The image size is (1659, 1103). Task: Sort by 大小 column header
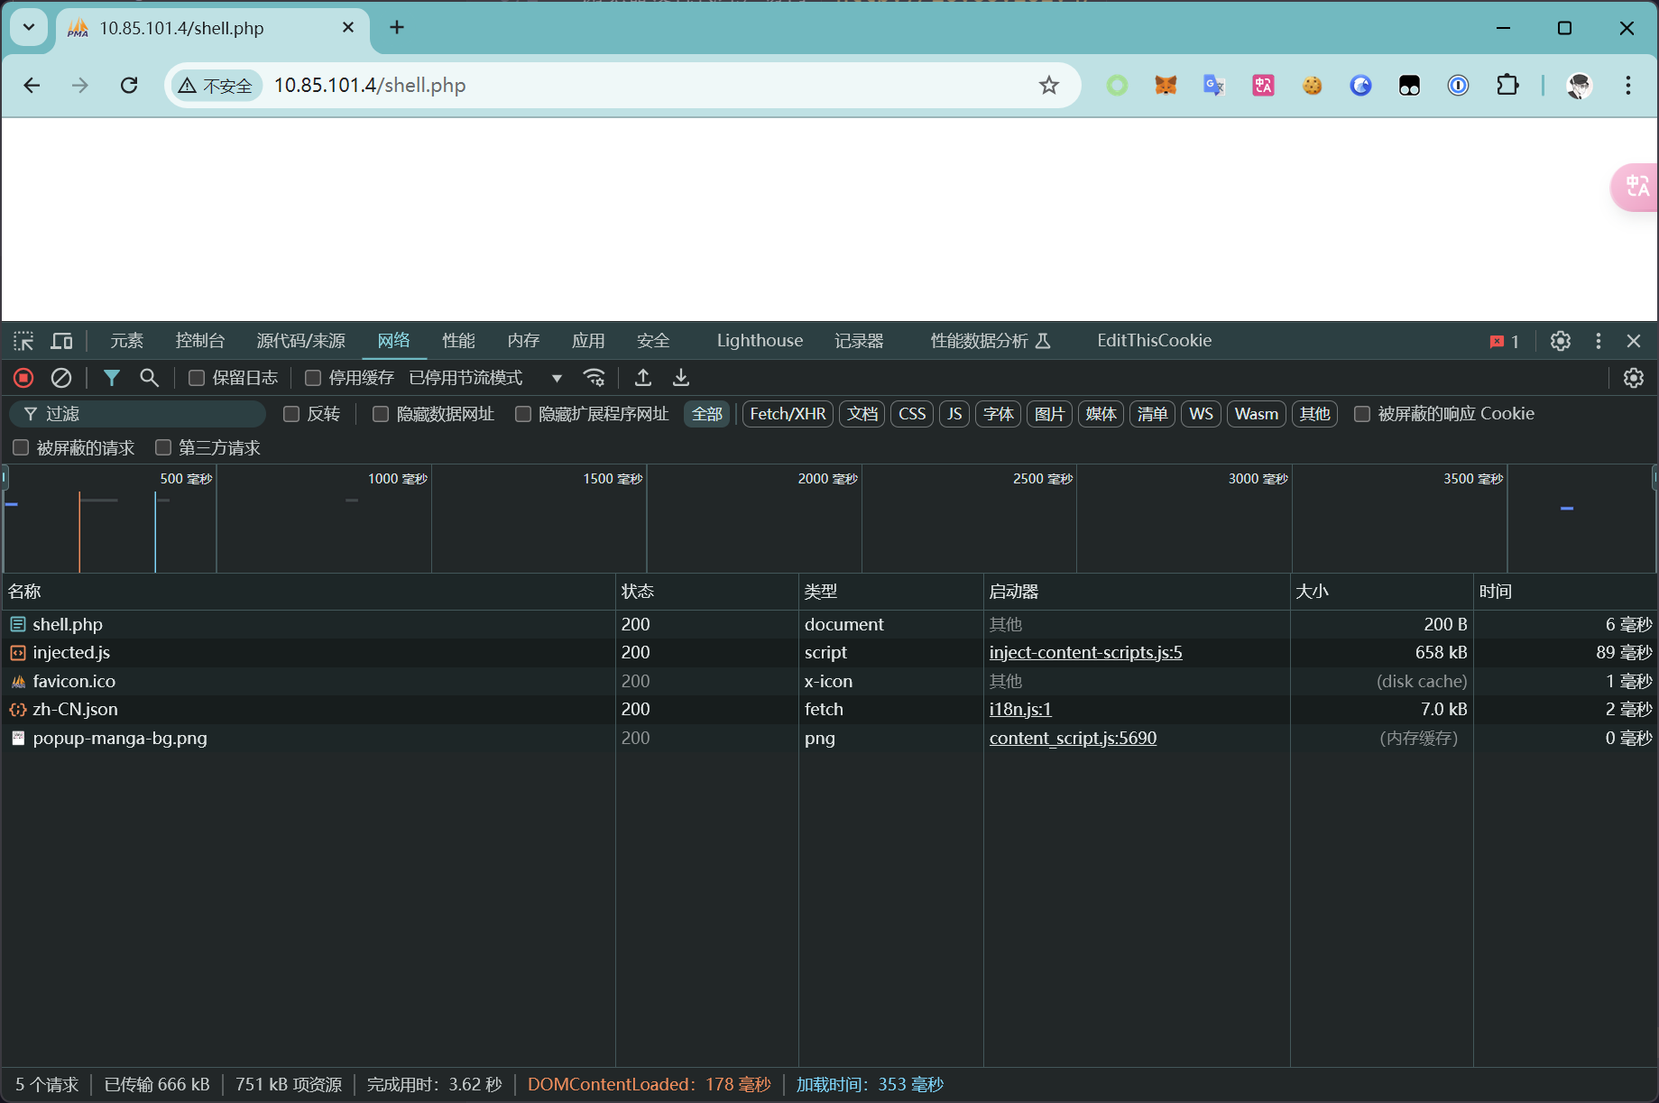(1381, 592)
